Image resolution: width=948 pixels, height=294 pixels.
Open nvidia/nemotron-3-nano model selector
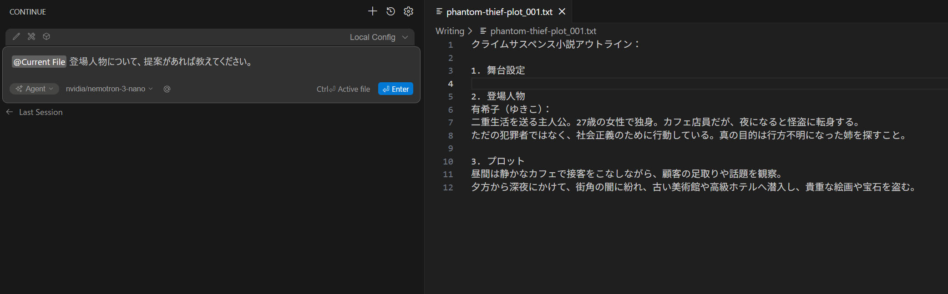[x=109, y=89]
